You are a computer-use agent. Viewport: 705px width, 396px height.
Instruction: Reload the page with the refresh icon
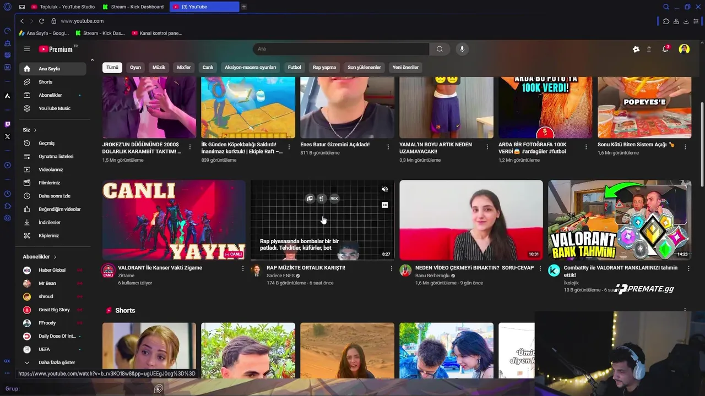(x=41, y=21)
